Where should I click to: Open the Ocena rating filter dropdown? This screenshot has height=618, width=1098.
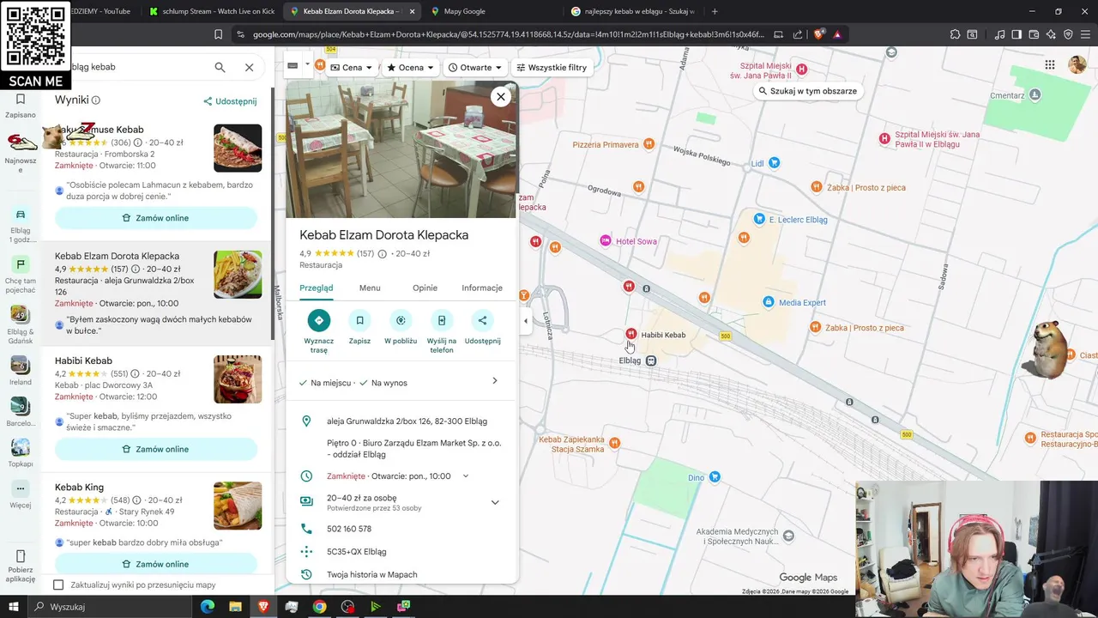(x=411, y=68)
